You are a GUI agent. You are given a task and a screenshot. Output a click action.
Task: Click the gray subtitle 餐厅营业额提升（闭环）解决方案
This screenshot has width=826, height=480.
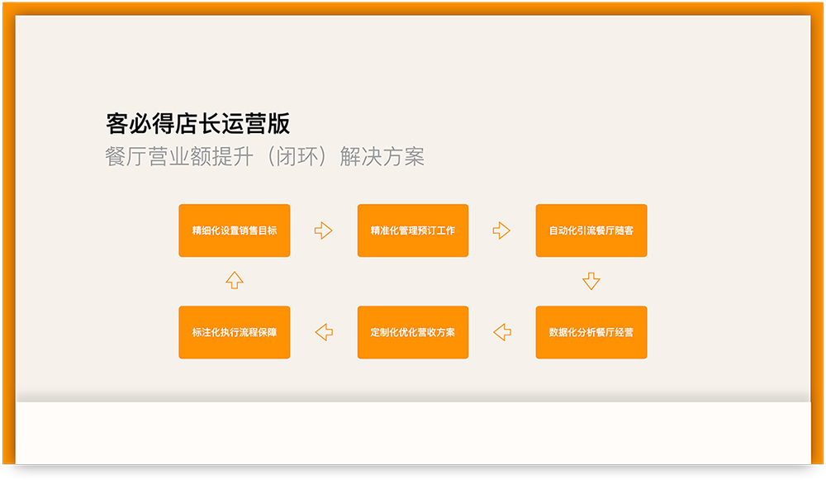point(264,157)
